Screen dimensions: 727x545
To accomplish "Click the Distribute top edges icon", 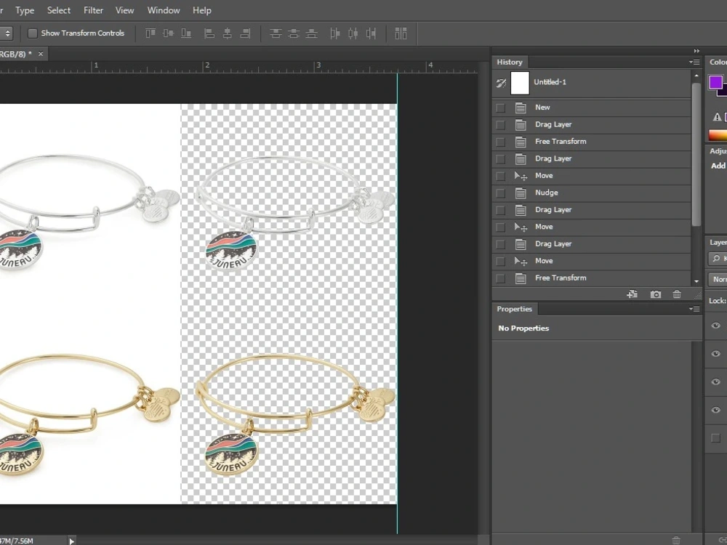I will (276, 33).
